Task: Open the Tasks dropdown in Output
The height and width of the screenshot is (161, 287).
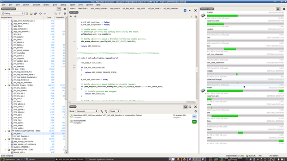Action: (x=115, y=111)
